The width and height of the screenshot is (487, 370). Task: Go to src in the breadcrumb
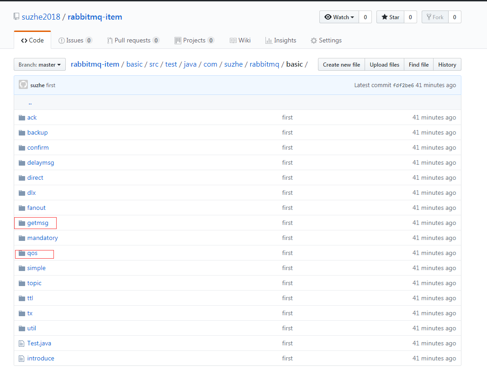[x=154, y=64]
